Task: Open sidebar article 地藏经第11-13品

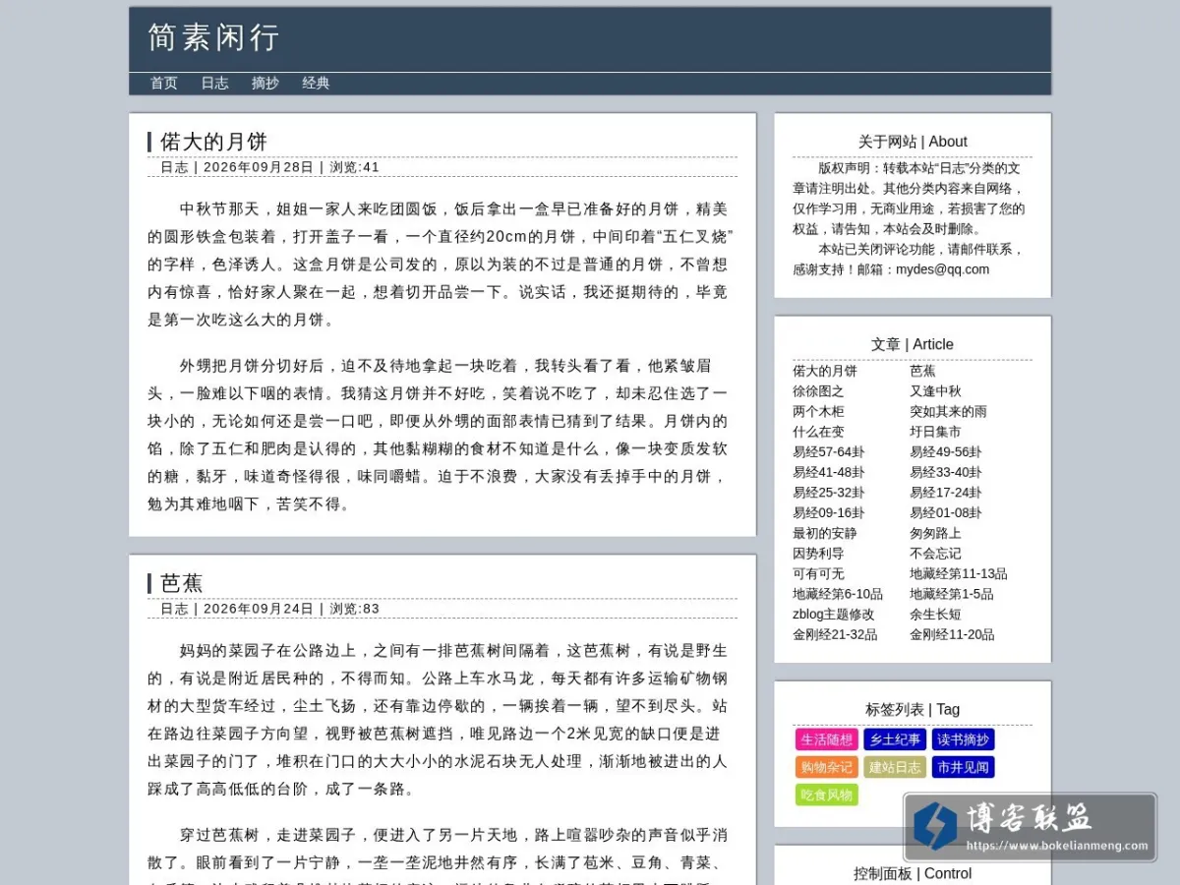Action: (x=959, y=574)
